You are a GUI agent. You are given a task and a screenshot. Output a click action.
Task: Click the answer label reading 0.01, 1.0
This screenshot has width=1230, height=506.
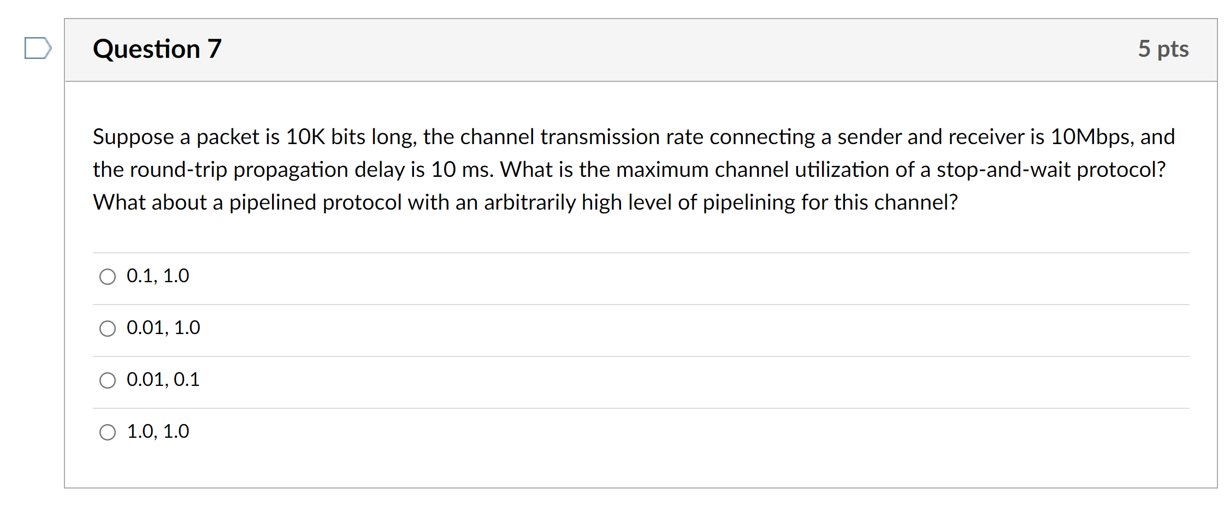pos(163,328)
